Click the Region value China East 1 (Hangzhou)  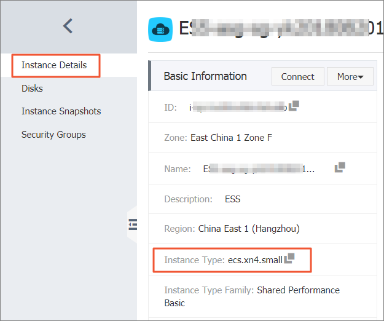[248, 229]
